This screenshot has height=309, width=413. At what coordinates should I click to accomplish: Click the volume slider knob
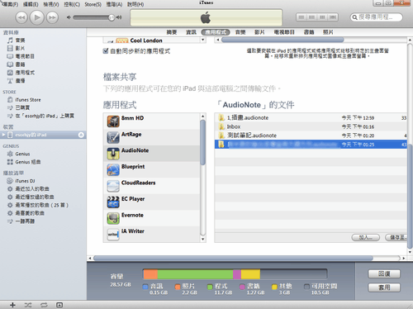point(112,17)
